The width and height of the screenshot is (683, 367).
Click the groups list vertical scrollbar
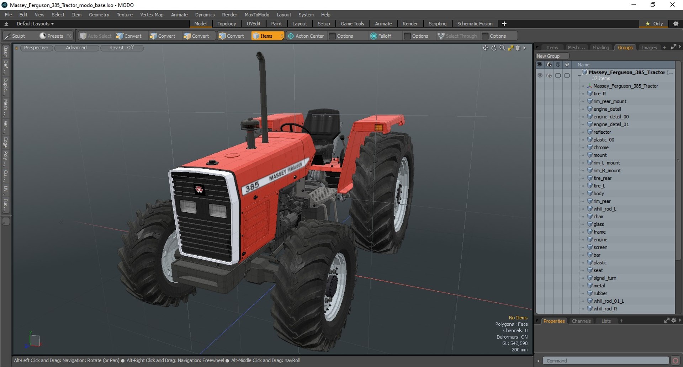678,160
